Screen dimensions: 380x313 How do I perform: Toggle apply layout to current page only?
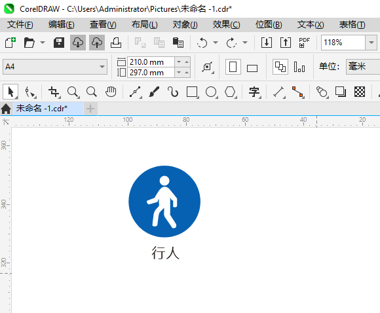click(x=299, y=67)
